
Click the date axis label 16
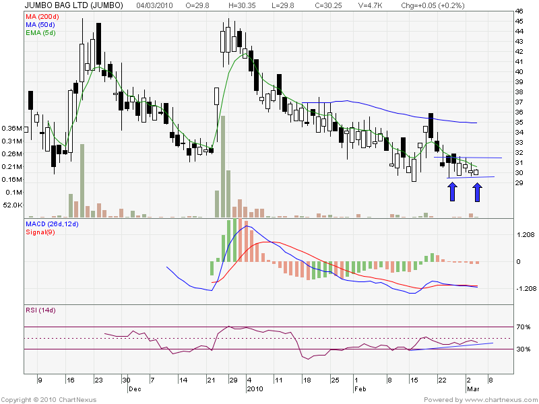click(71, 380)
